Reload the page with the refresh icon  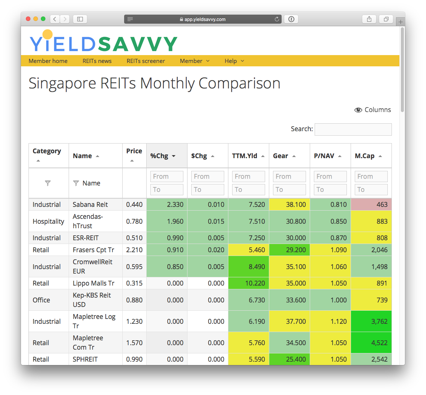277,19
